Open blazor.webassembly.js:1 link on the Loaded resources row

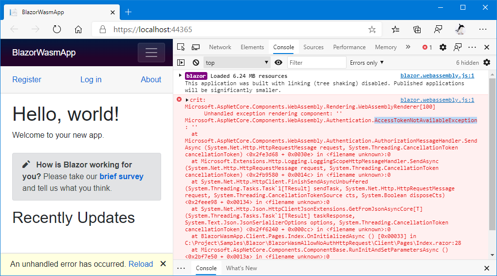[437, 75]
